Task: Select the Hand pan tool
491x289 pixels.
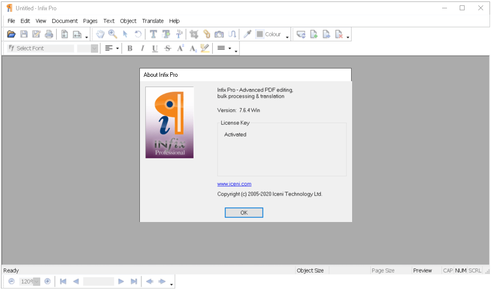Action: [x=100, y=34]
